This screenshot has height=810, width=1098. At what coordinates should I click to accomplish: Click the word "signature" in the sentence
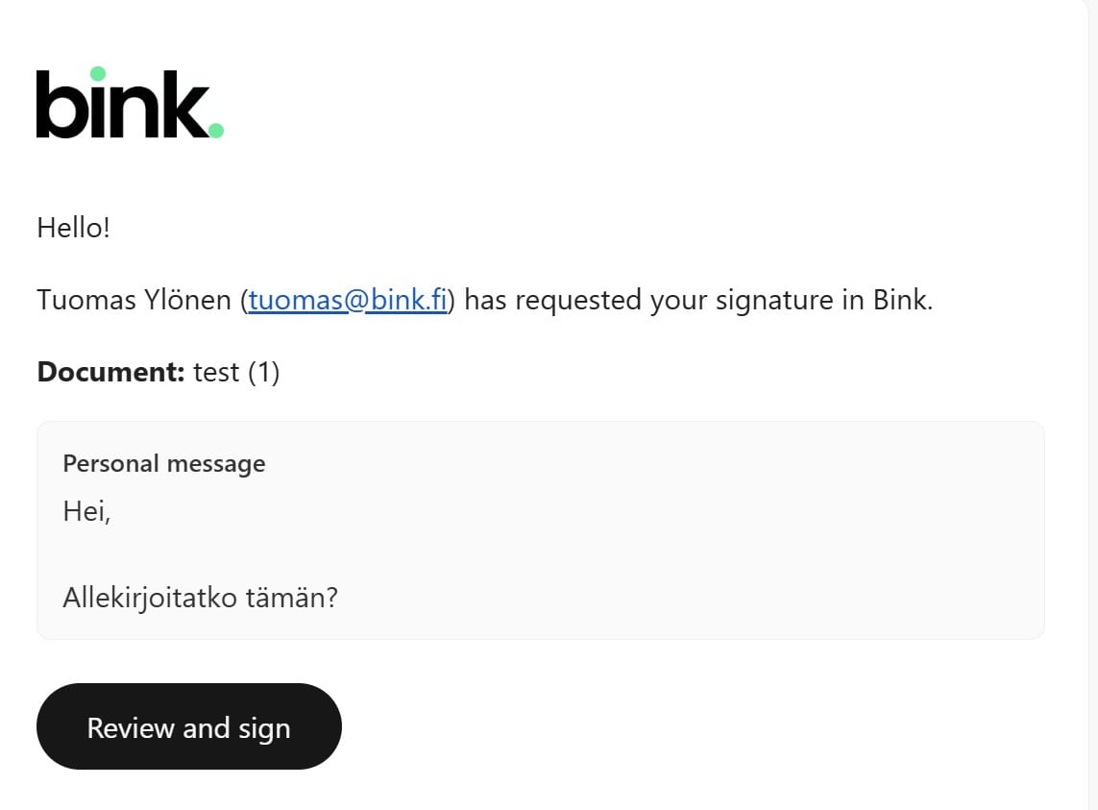coord(759,300)
